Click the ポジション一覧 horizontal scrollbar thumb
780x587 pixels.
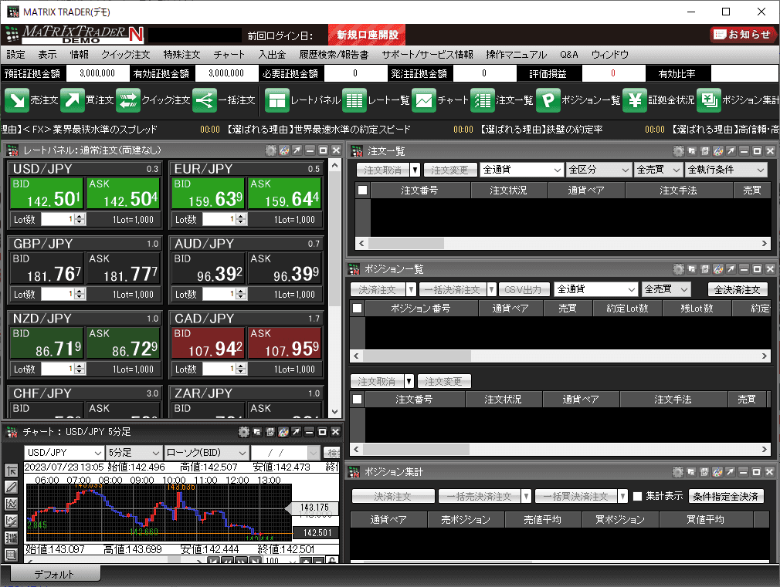[417, 356]
